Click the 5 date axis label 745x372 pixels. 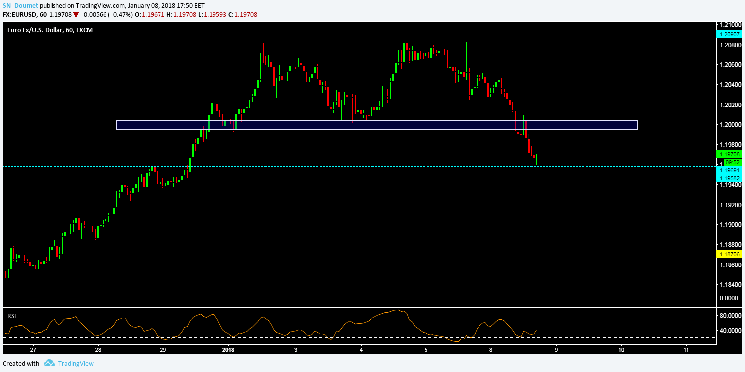coord(426,349)
